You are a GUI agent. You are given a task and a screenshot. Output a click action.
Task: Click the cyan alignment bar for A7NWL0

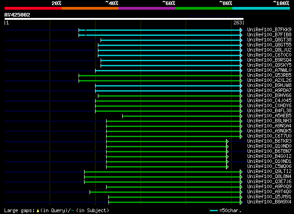pyautogui.click(x=168, y=71)
